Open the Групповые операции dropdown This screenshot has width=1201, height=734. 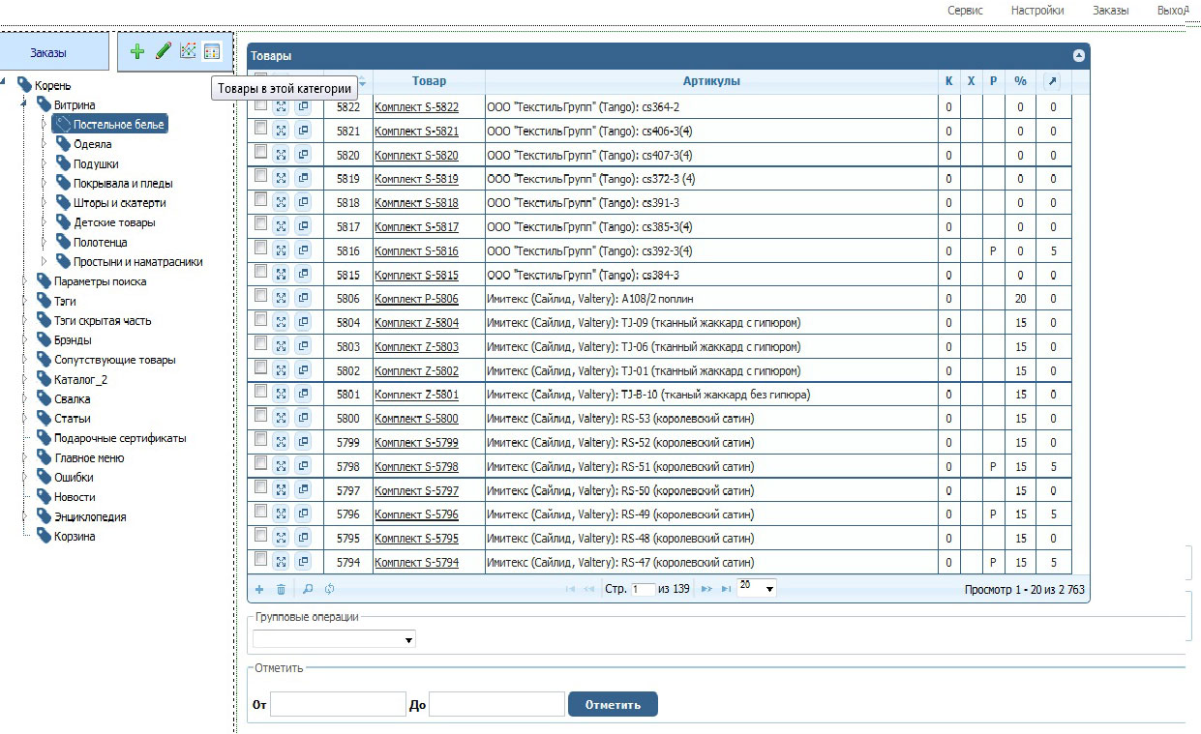coord(334,639)
